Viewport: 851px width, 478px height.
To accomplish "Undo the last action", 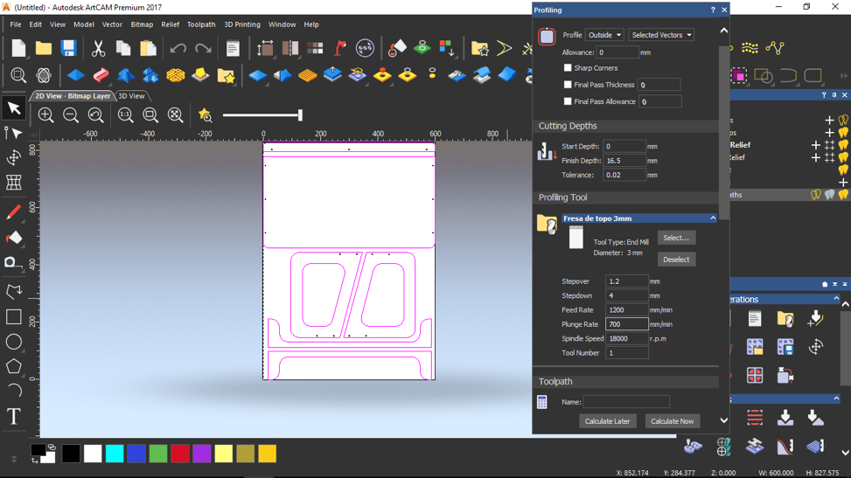I will click(x=178, y=48).
